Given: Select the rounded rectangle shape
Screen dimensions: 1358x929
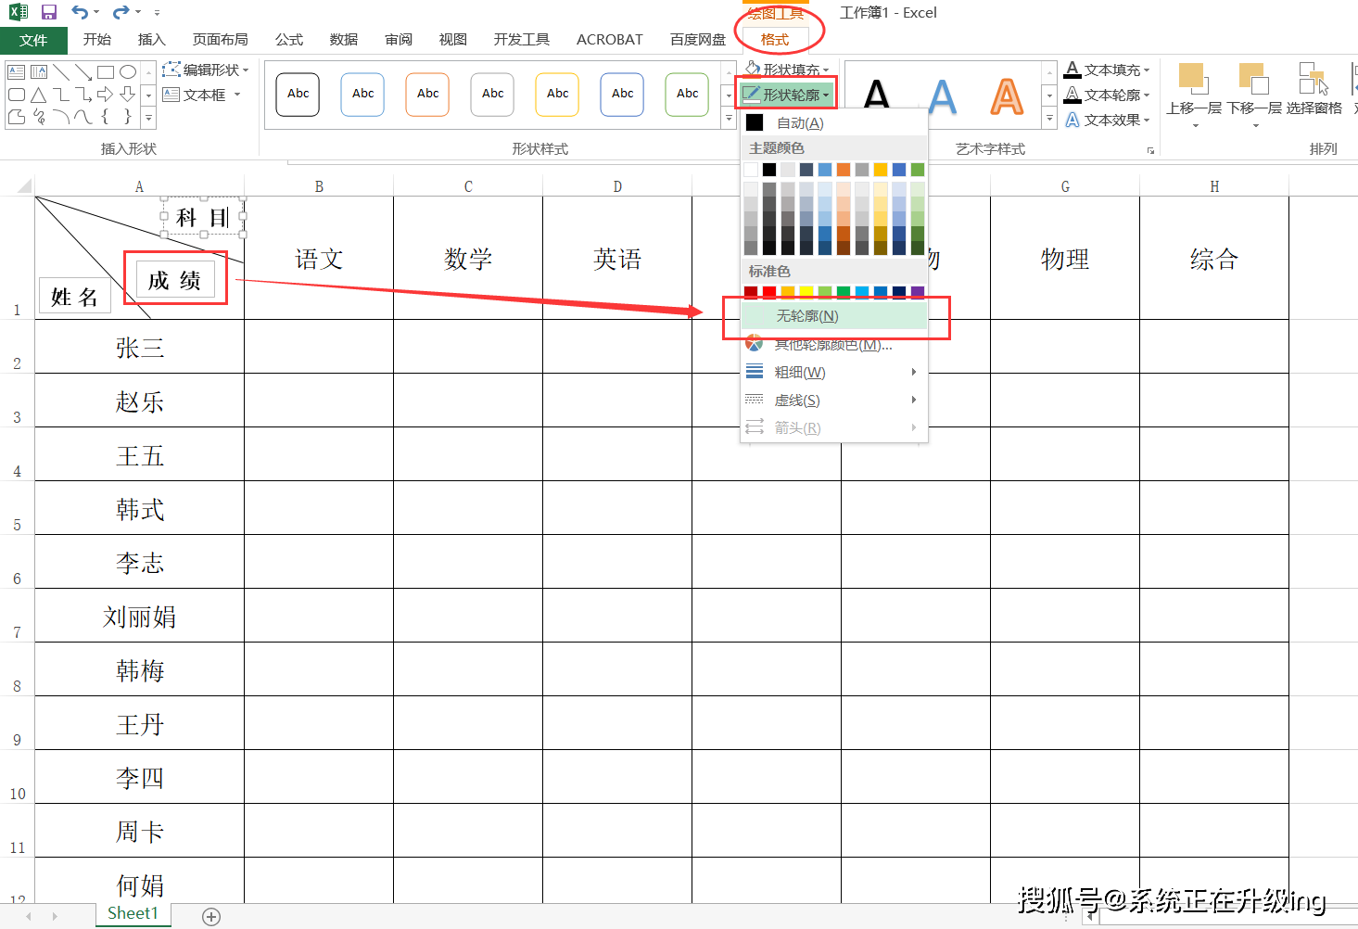Looking at the screenshot, I should click(x=16, y=95).
